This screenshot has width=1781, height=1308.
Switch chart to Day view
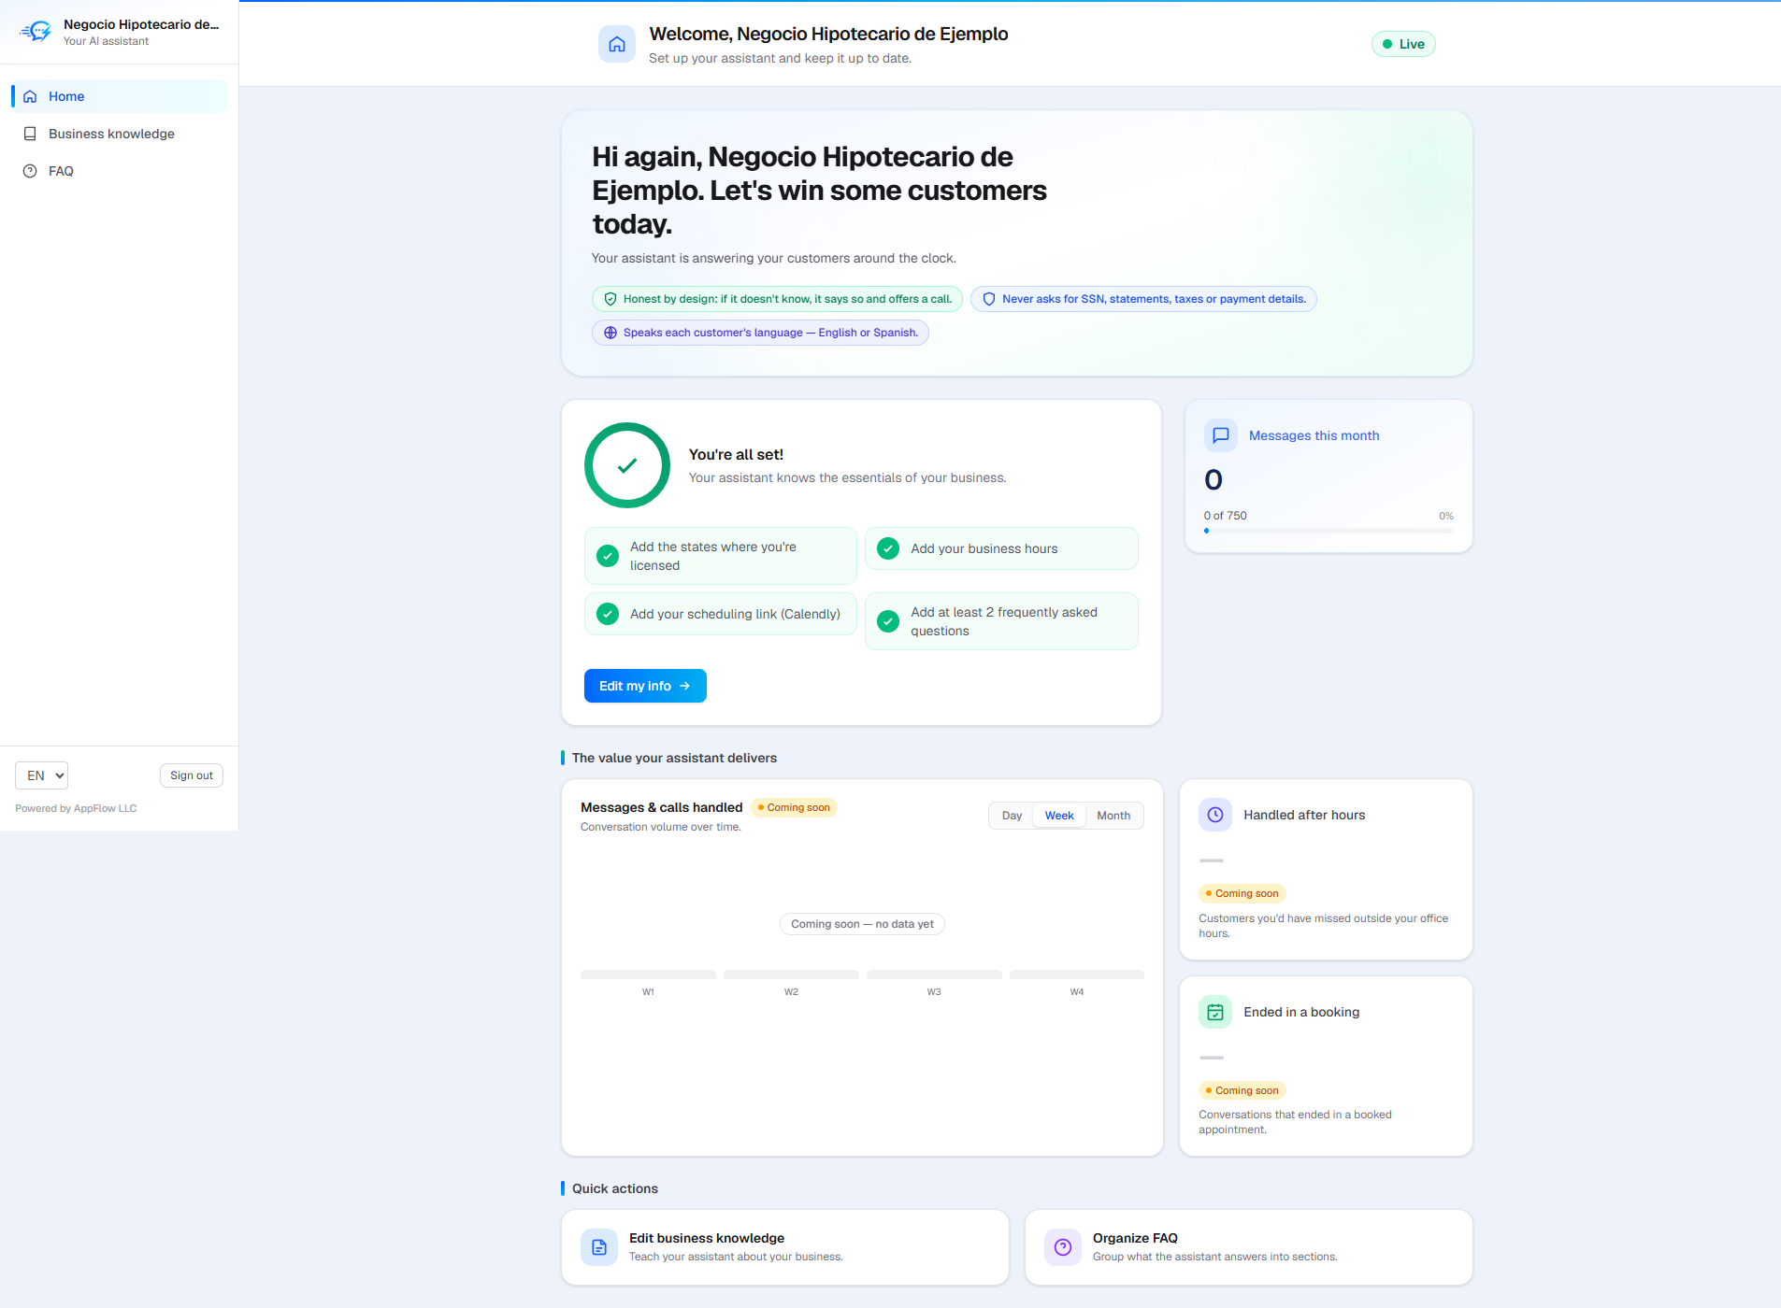pos(1012,816)
